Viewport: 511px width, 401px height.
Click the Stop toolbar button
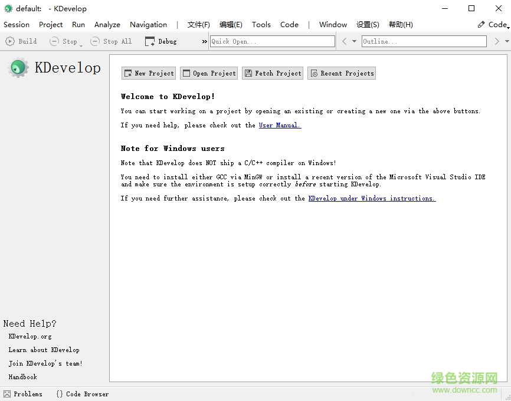(x=63, y=41)
